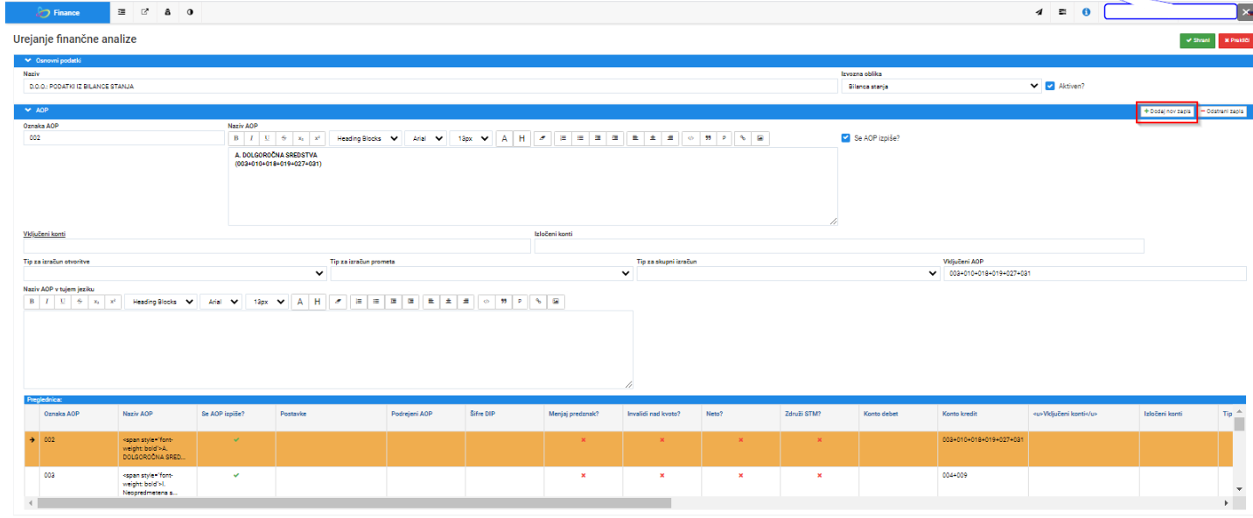Select table row with Oznaka AOP 002

point(629,449)
